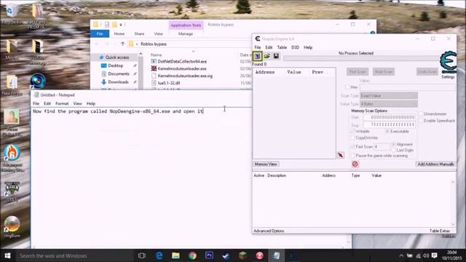Screen dimensions: 466x262
Task: Open the File menu in Nopde Engine
Action: pyautogui.click(x=257, y=47)
